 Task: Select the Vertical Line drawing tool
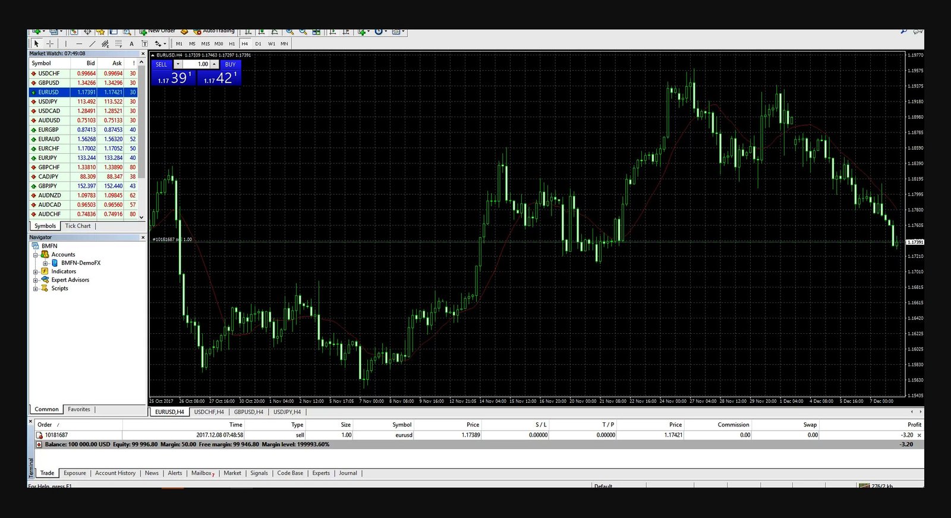pyautogui.click(x=66, y=43)
